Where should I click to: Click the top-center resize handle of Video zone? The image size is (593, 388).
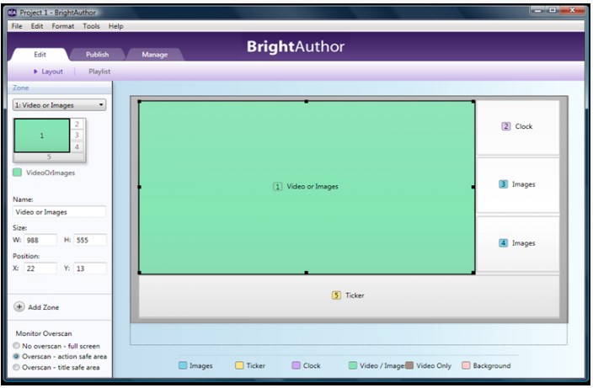(x=307, y=101)
